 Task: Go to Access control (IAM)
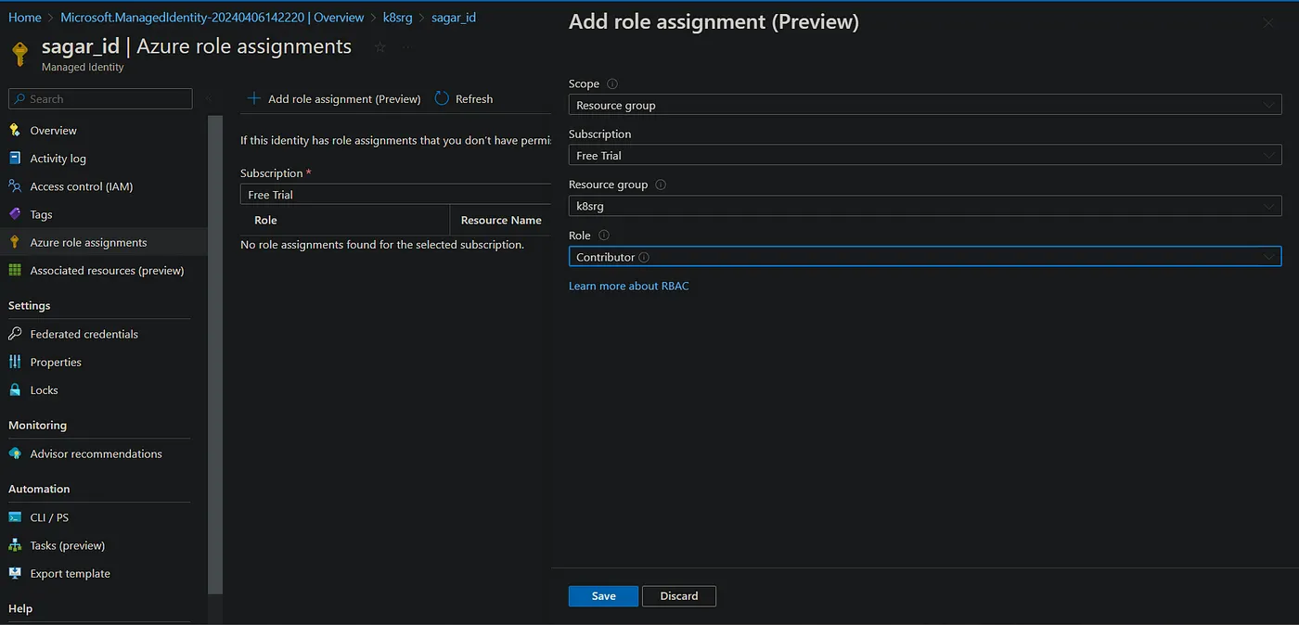click(82, 185)
